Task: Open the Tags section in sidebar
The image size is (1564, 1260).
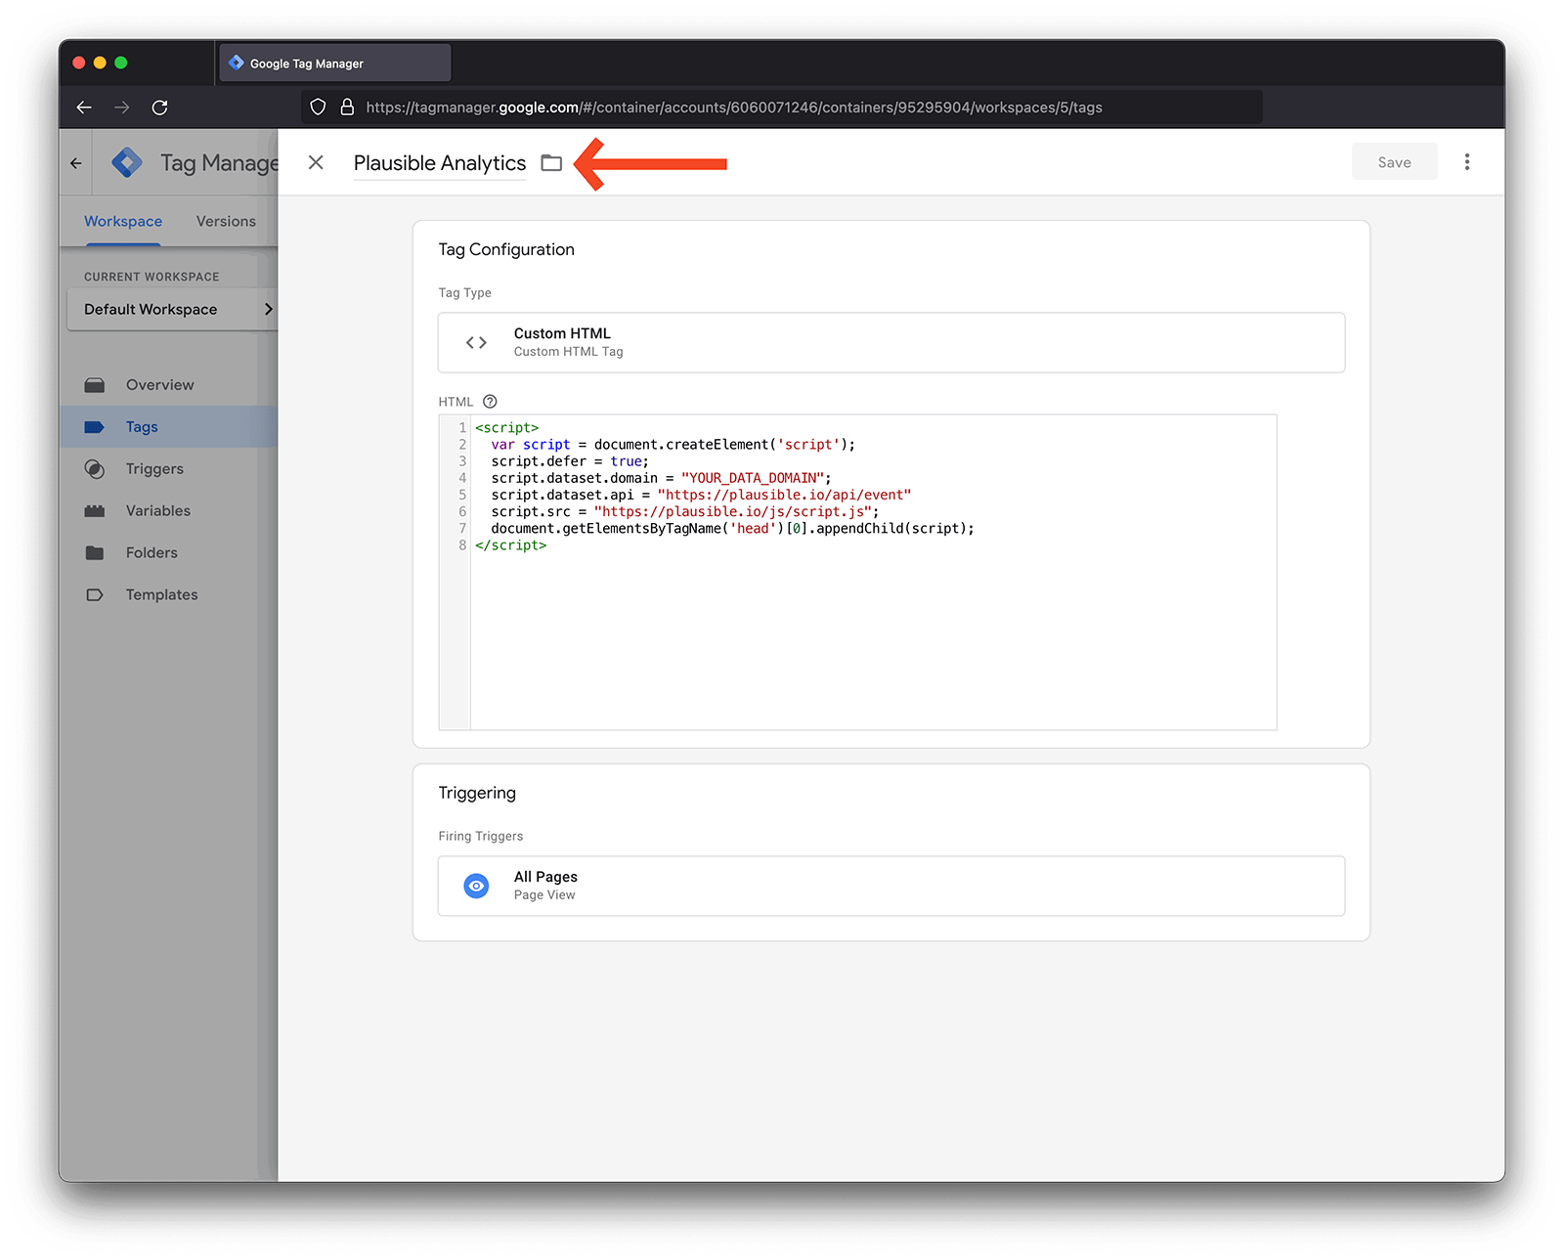Action: pos(142,426)
